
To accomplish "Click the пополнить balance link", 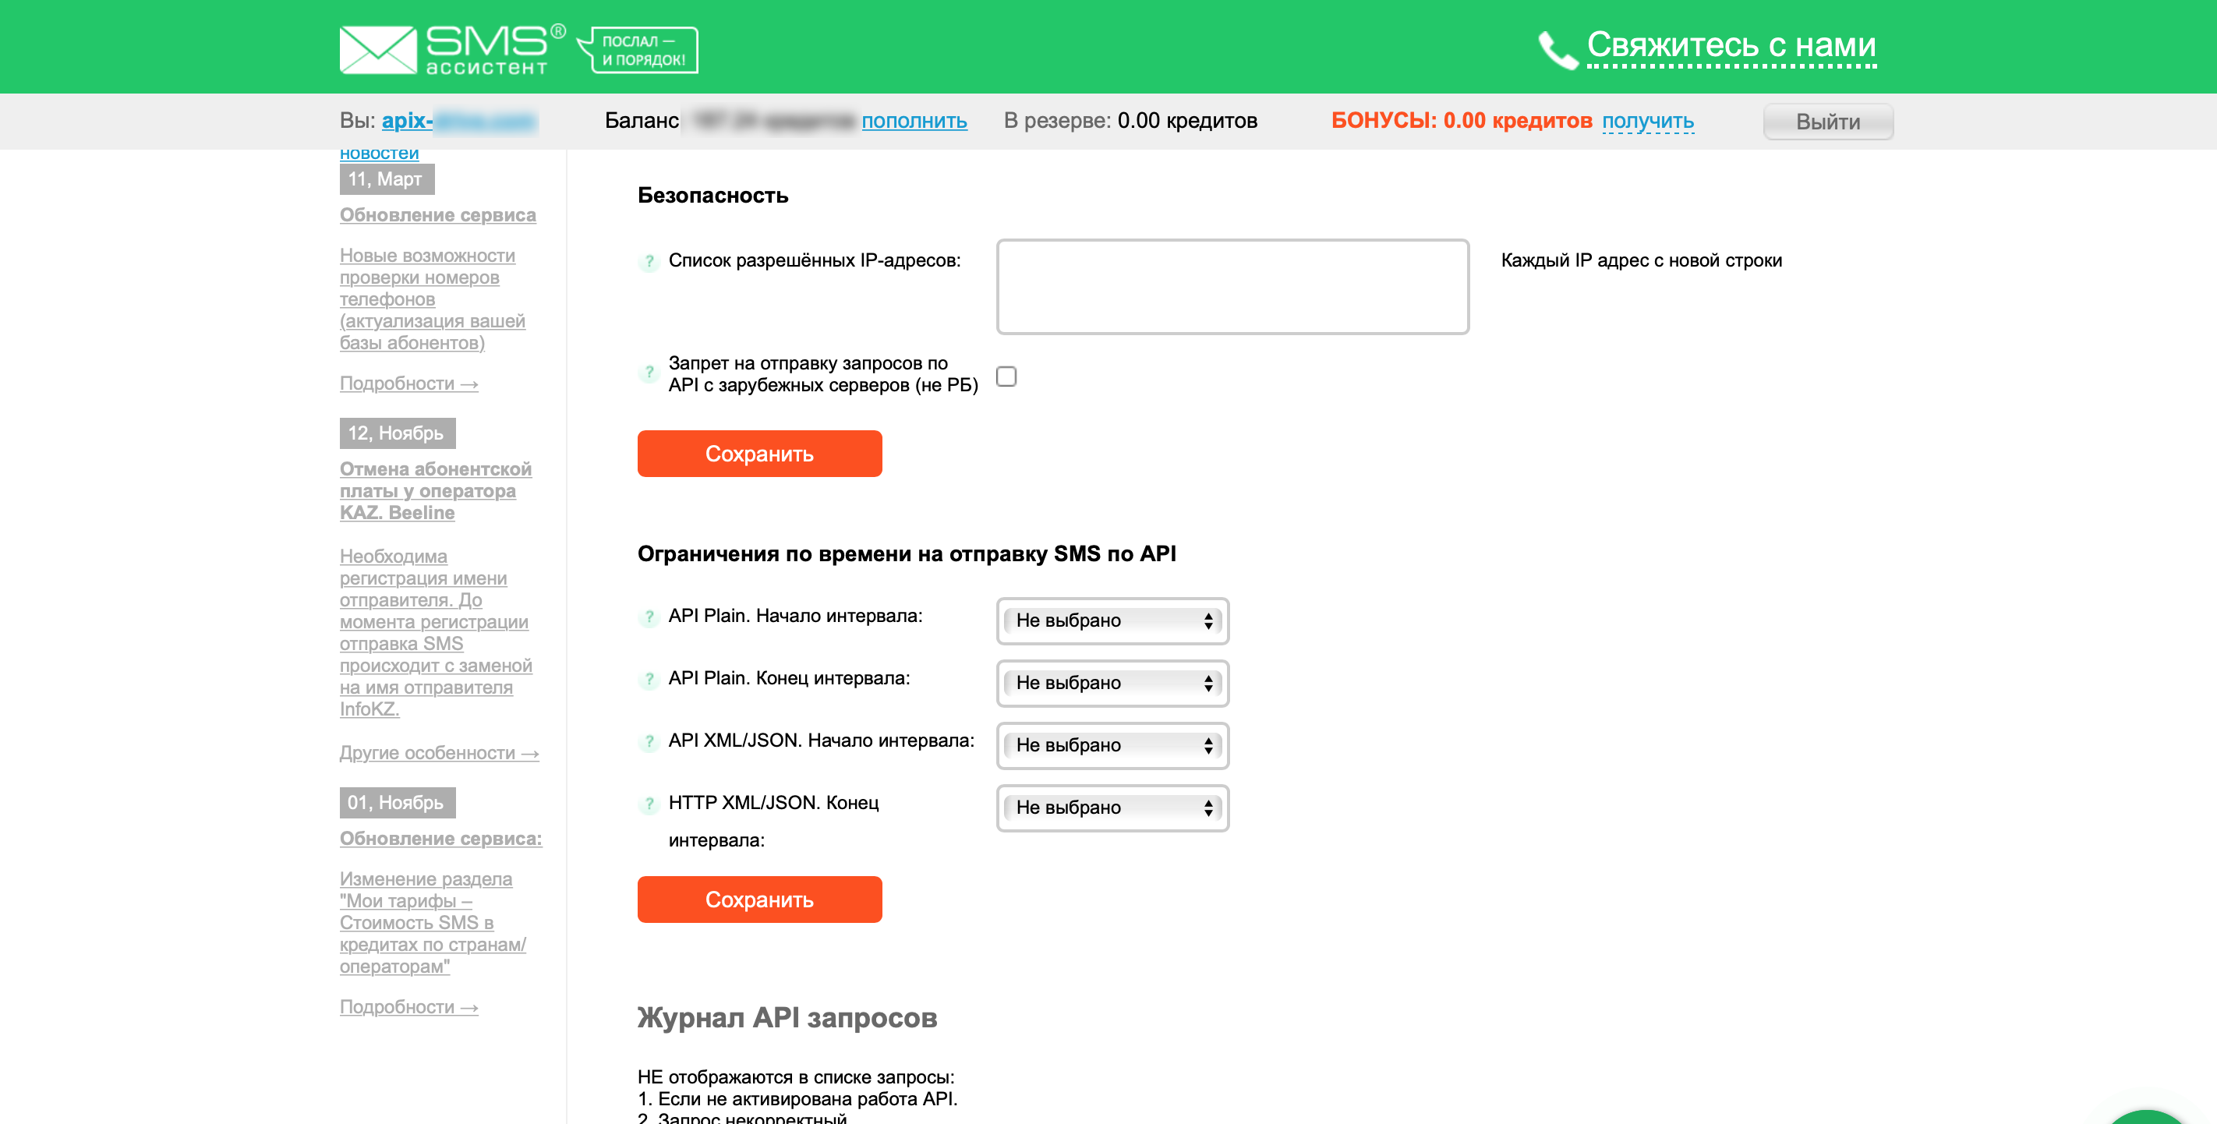I will [x=914, y=122].
